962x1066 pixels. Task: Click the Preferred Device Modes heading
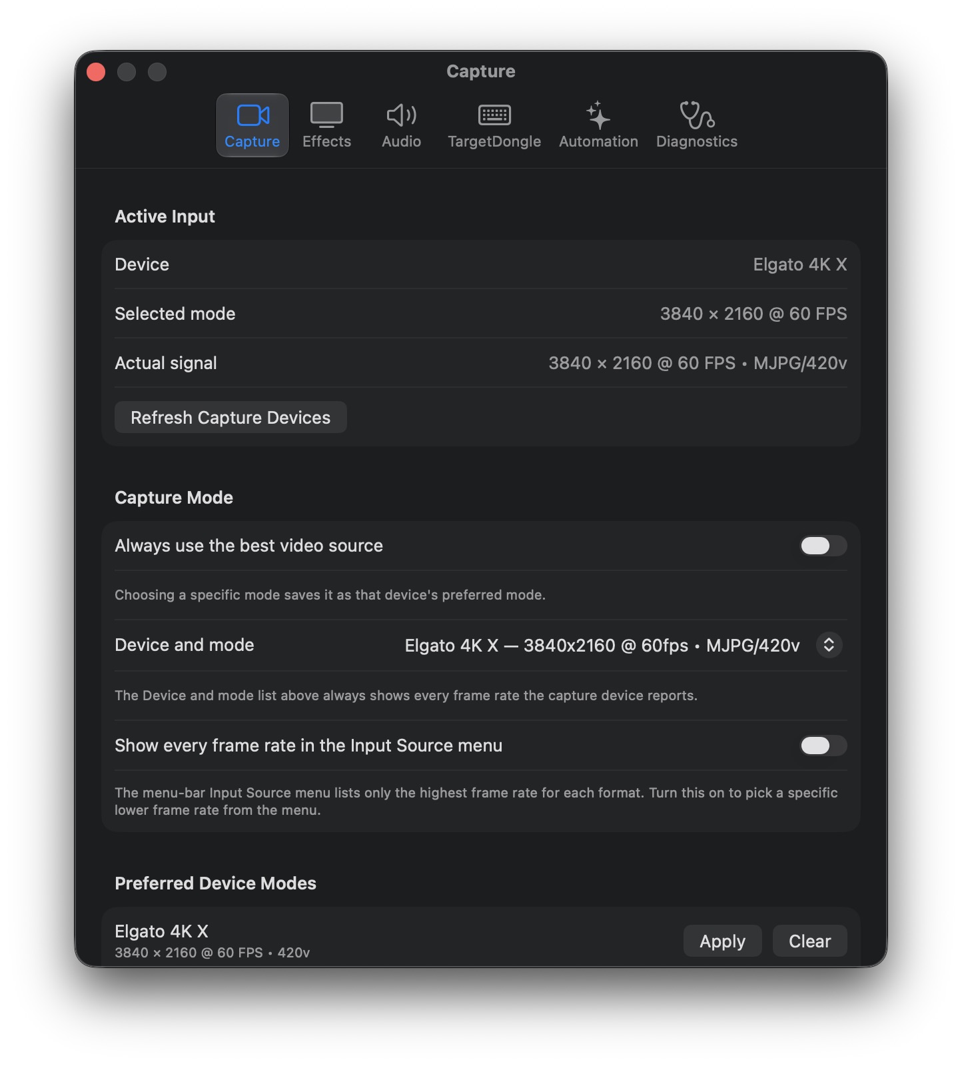coord(215,883)
